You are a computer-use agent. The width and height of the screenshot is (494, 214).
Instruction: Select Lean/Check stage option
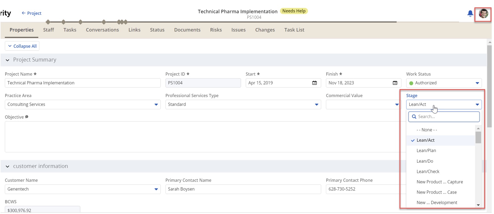(x=441, y=171)
